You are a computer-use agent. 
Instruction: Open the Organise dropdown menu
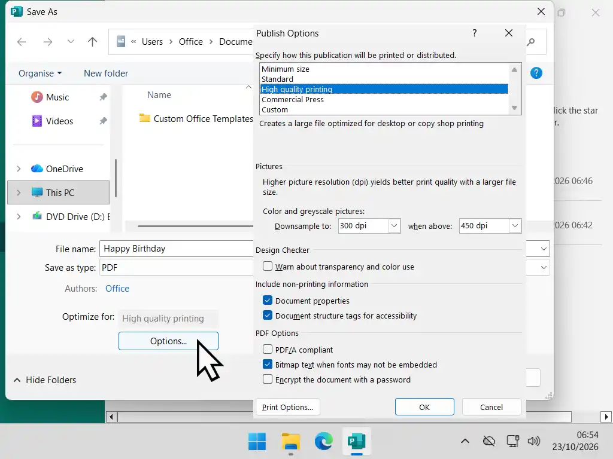pyautogui.click(x=40, y=74)
